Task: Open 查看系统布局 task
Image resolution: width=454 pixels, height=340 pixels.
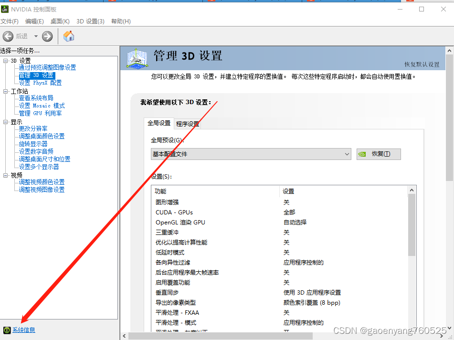Action: [x=36, y=98]
